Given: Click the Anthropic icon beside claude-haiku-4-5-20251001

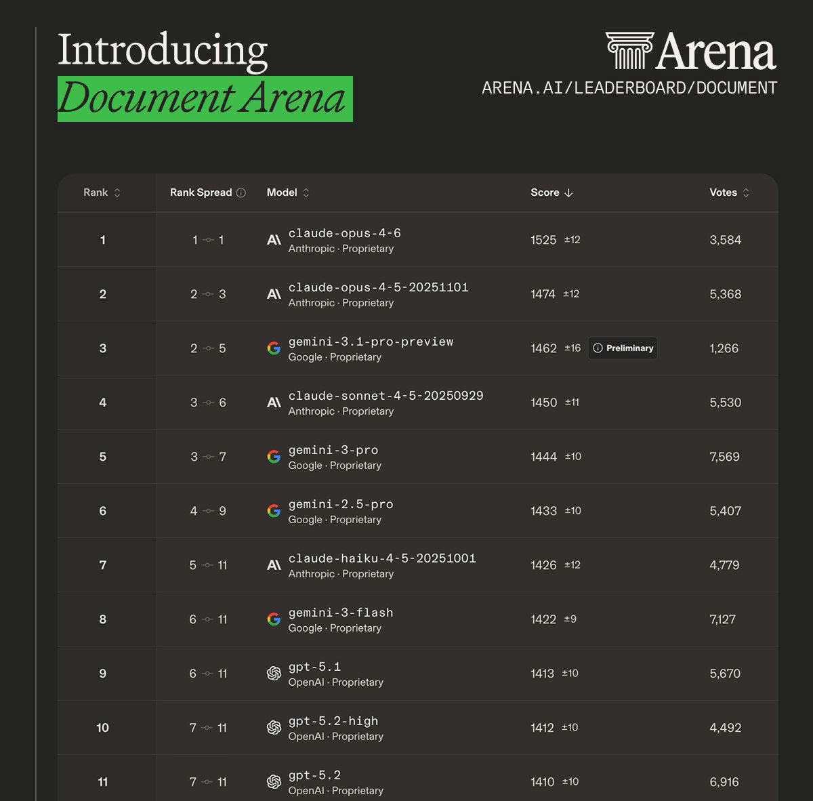Looking at the screenshot, I should pyautogui.click(x=274, y=565).
